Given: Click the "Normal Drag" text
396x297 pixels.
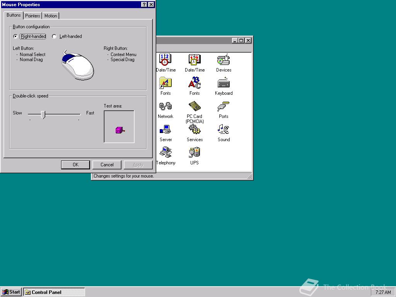Looking at the screenshot, I should [31, 60].
